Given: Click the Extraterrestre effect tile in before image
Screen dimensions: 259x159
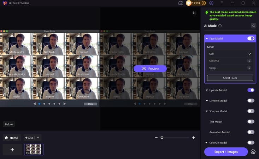Looking at the screenshot, I should point(16,44).
